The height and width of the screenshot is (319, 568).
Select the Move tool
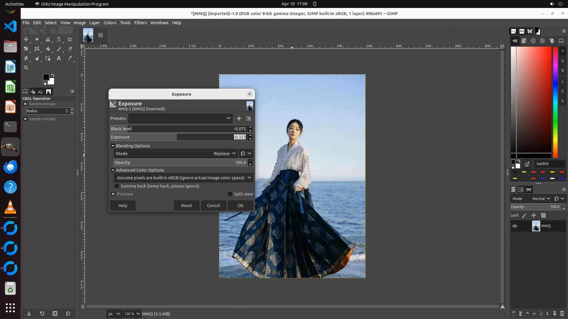point(26,39)
